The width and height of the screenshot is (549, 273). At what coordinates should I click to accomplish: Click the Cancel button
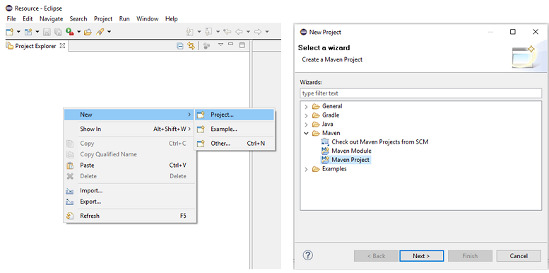click(519, 256)
